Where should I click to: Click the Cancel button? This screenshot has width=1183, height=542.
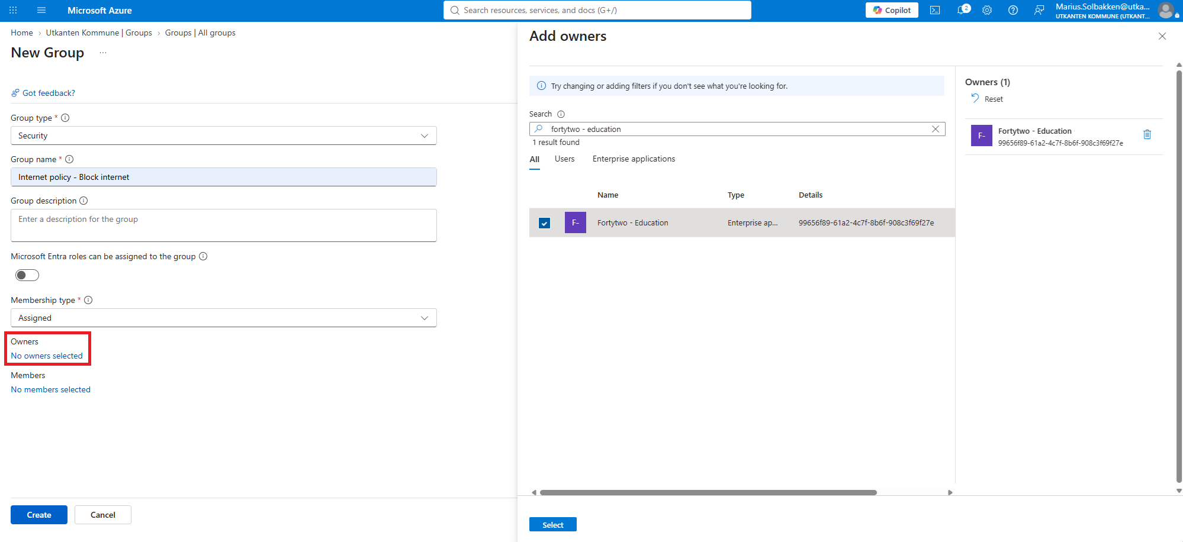[103, 515]
